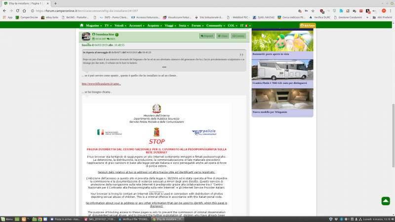Image resolution: width=395 pixels, height=222 pixels.
Task: Open the Frankia Platin I 7900 GD article link
Action: pos(279,83)
